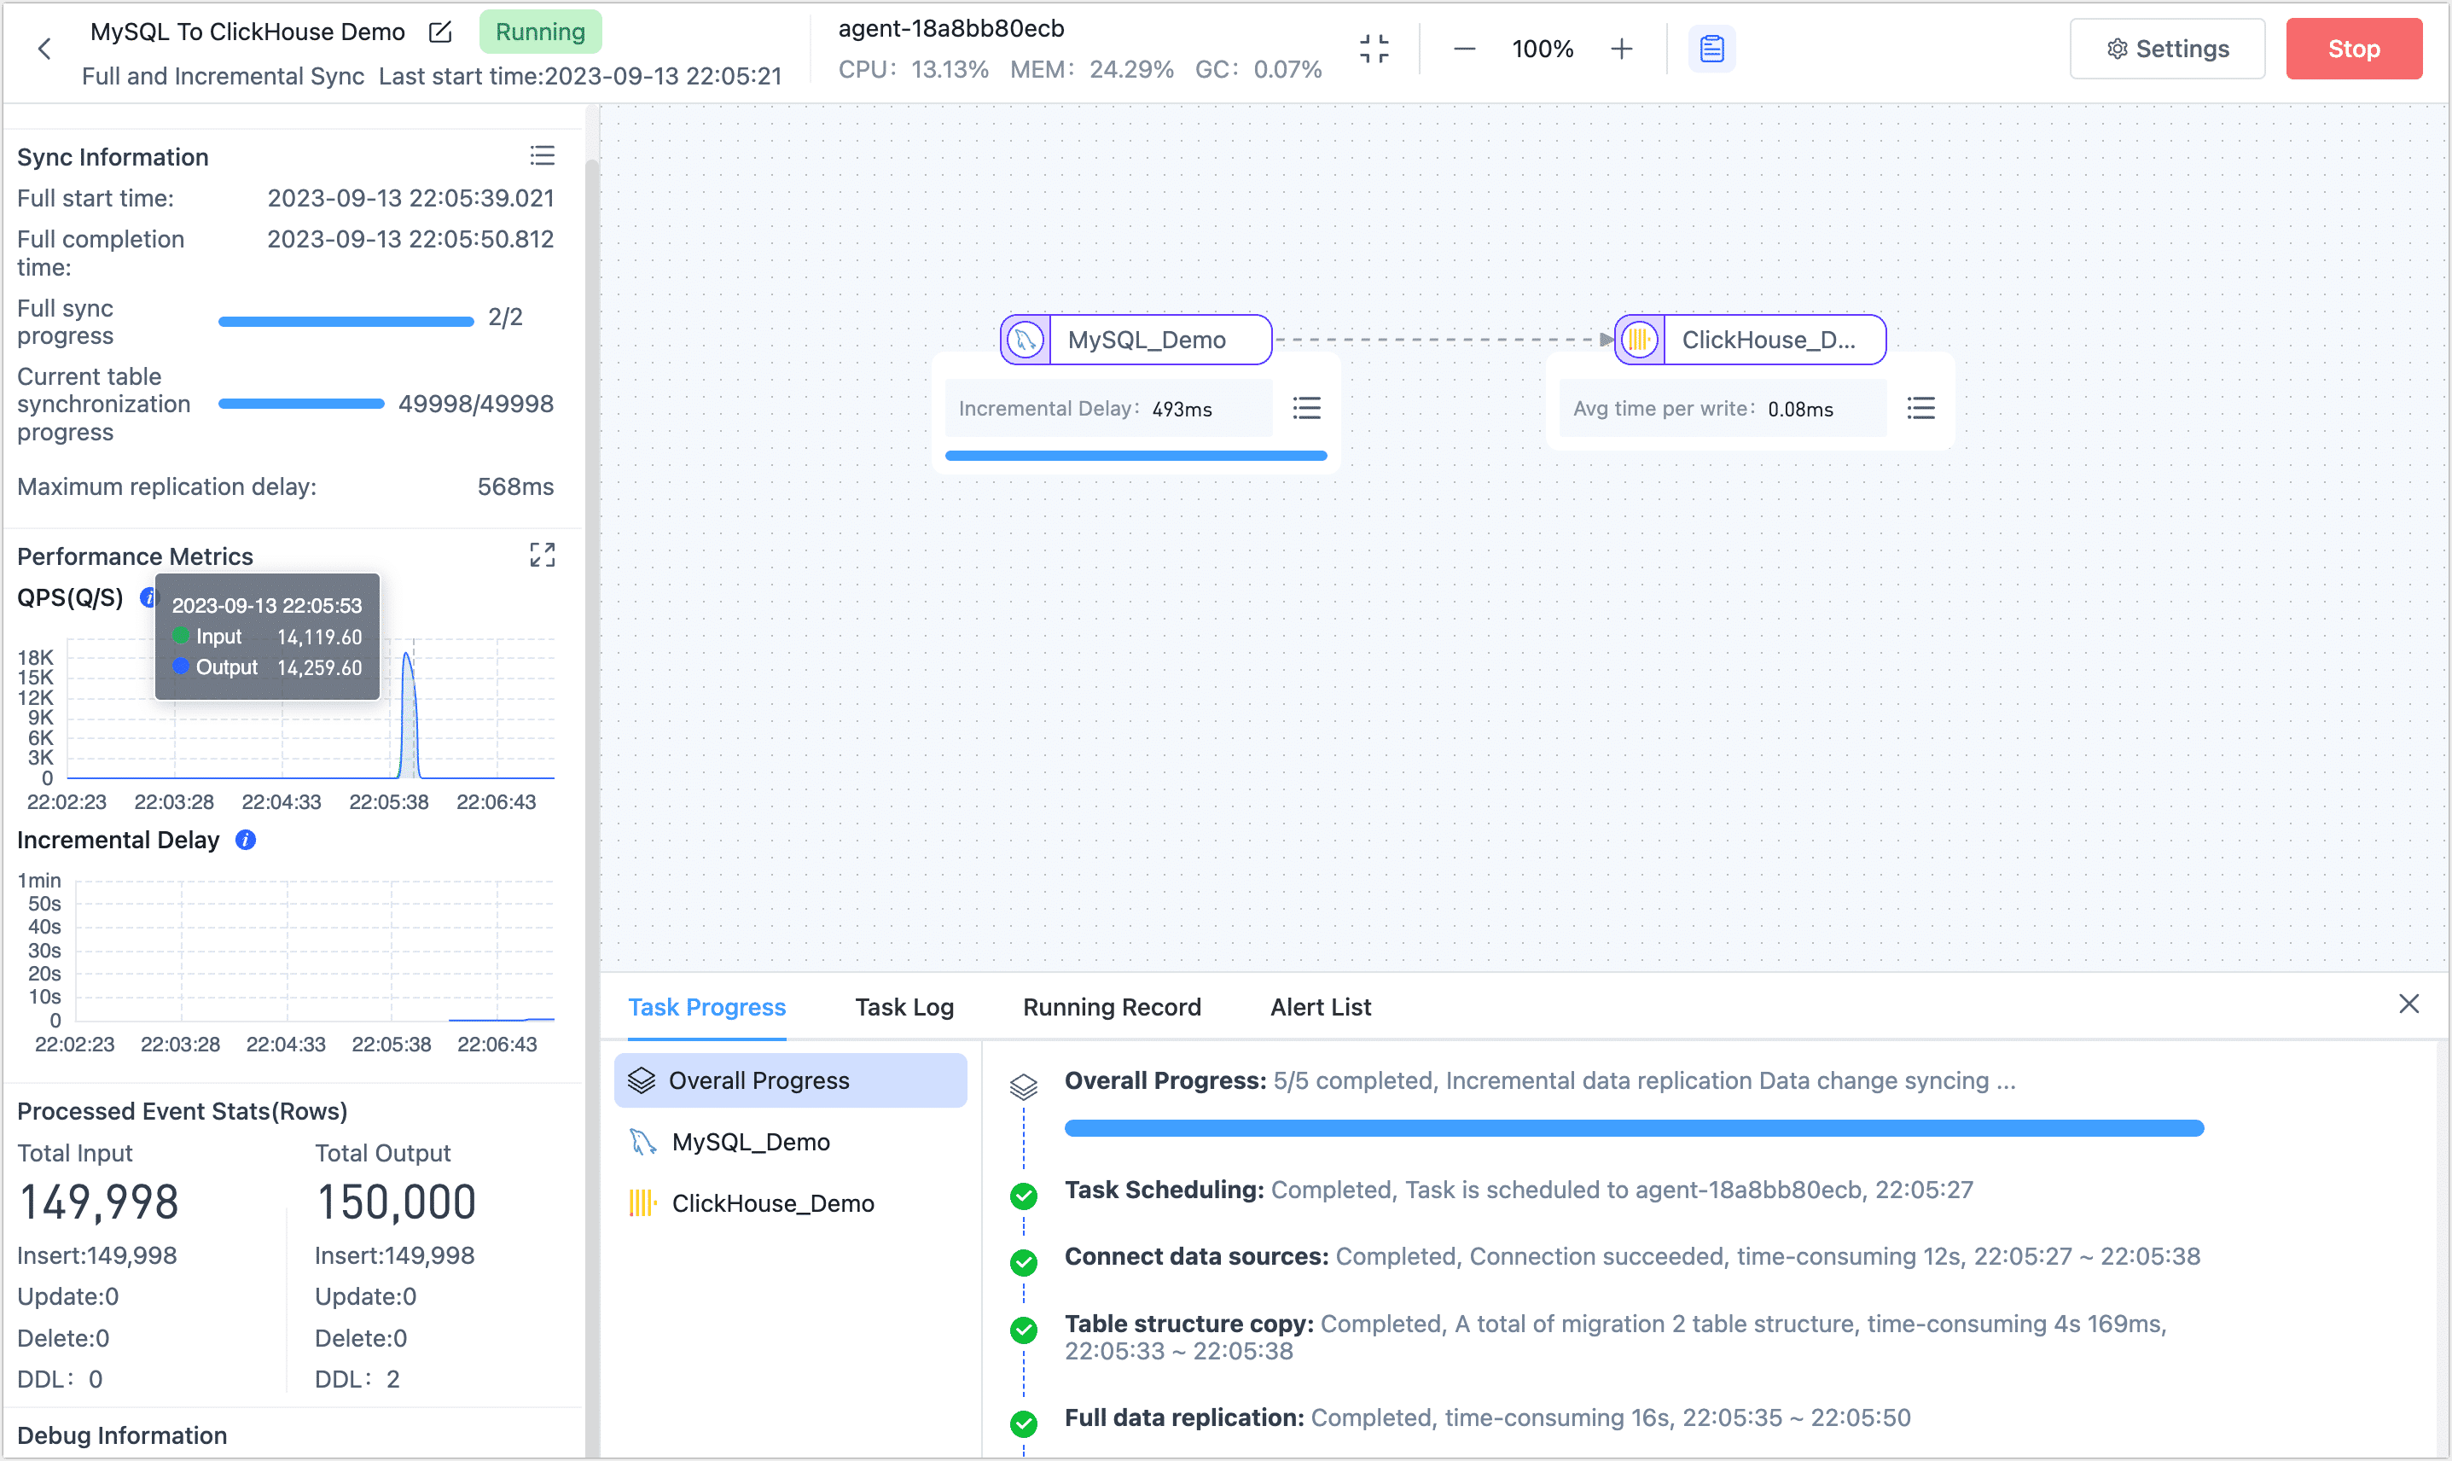Open the task Settings

click(x=2168, y=49)
